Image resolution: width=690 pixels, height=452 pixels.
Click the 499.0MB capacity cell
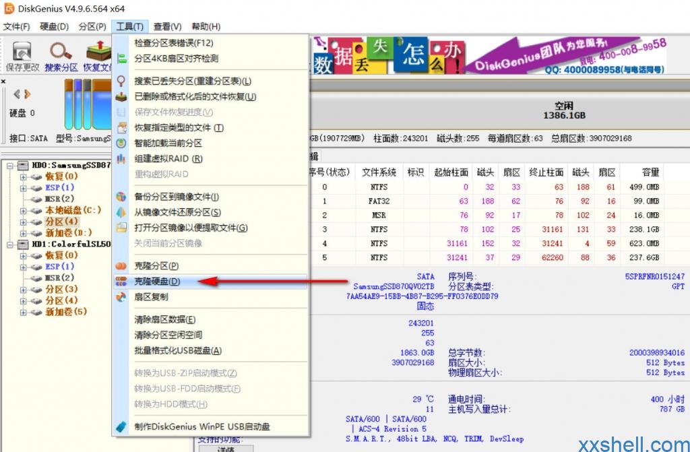644,187
